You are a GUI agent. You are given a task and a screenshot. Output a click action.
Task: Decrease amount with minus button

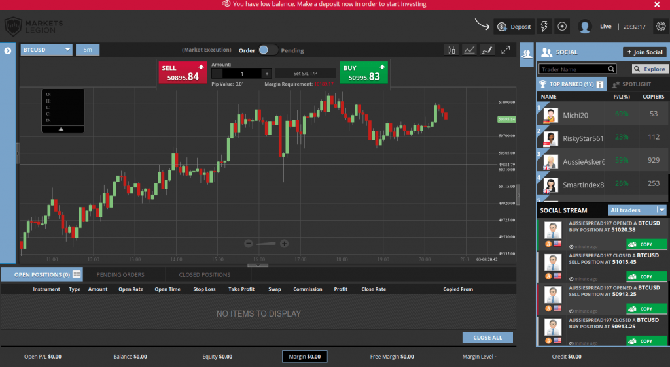[217, 74]
